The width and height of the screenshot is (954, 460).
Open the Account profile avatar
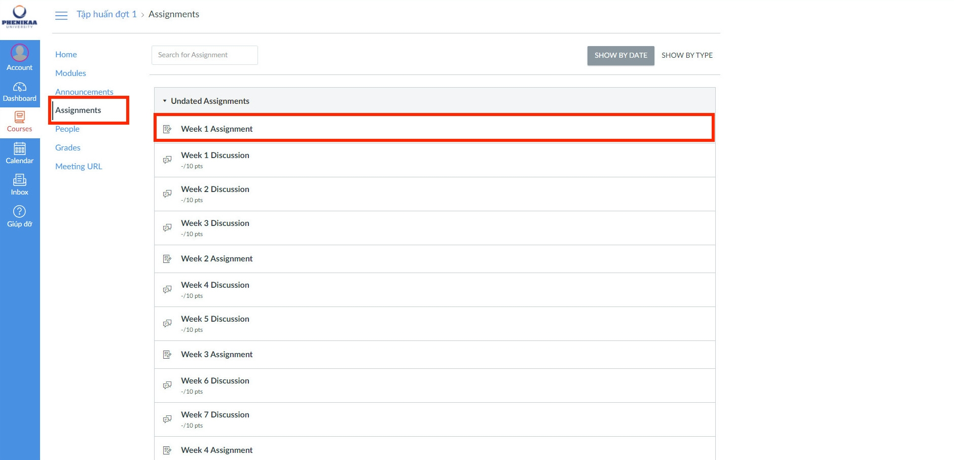click(20, 53)
